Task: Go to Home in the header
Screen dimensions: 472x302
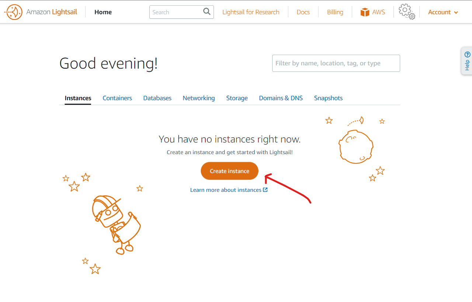Action: 103,12
